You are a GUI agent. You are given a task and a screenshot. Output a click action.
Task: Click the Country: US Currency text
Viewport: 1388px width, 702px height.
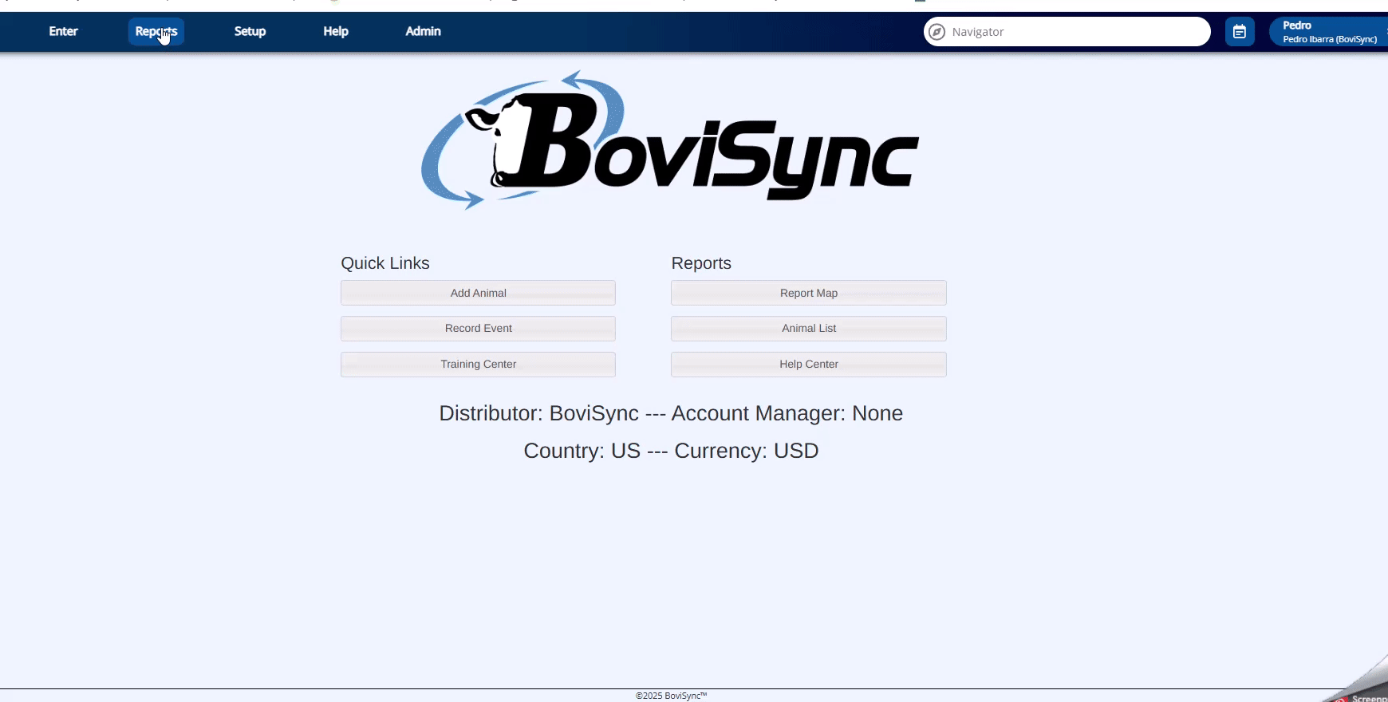pos(671,451)
